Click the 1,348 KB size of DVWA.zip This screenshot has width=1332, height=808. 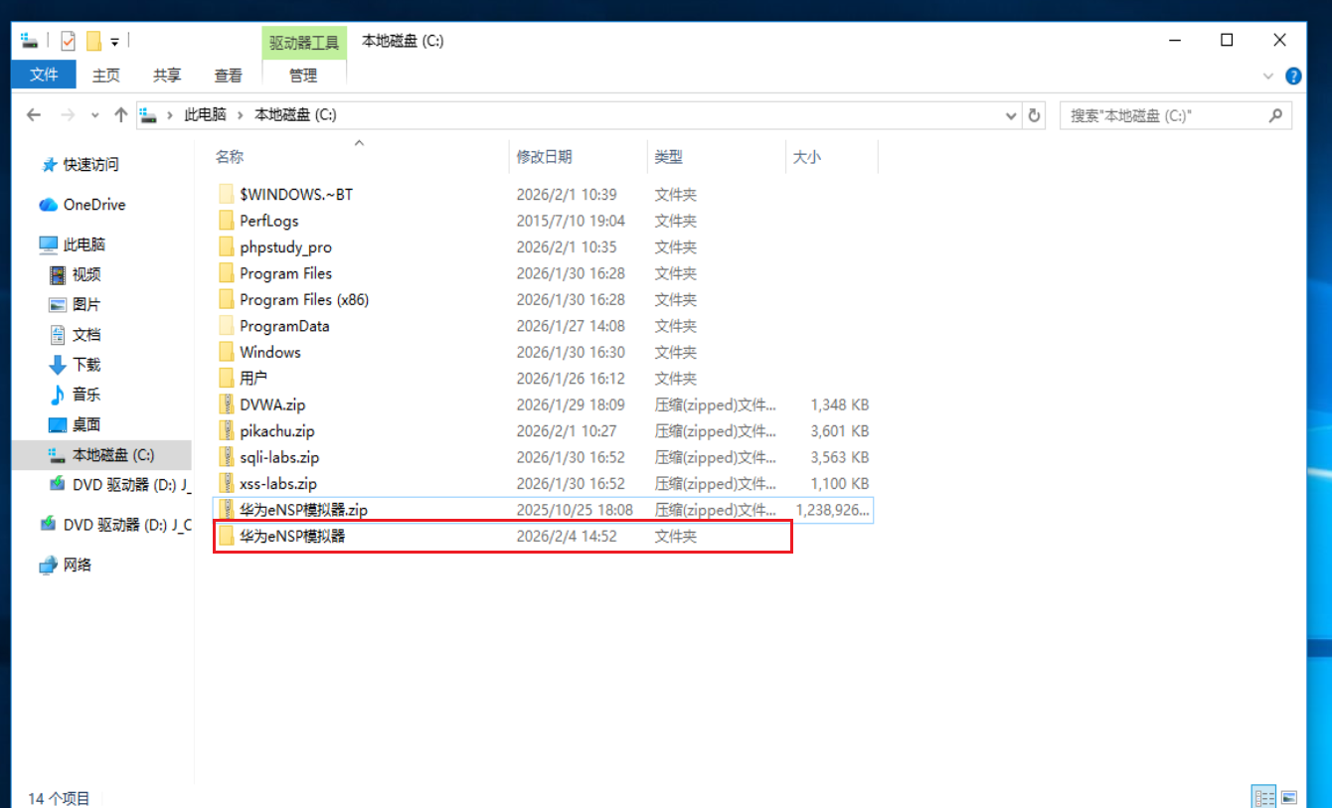click(839, 404)
